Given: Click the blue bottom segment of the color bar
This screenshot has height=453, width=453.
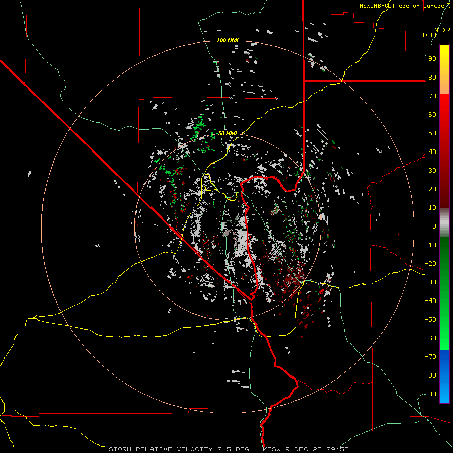Looking at the screenshot, I should click(x=444, y=376).
